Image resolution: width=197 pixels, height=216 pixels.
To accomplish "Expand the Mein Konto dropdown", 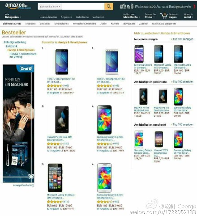I will coord(132,16).
